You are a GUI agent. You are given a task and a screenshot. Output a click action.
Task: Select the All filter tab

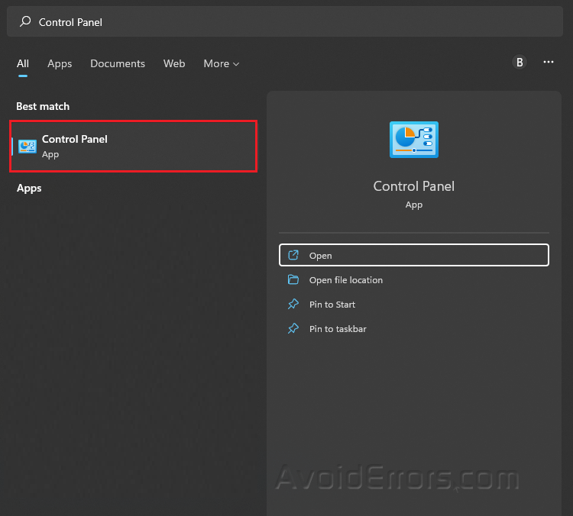[x=23, y=63]
